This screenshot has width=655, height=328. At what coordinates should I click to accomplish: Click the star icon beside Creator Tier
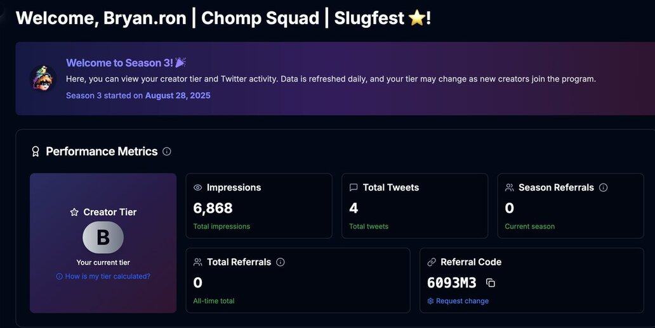click(74, 212)
